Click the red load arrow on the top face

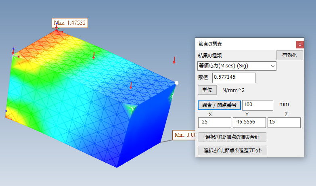coord(94,56)
